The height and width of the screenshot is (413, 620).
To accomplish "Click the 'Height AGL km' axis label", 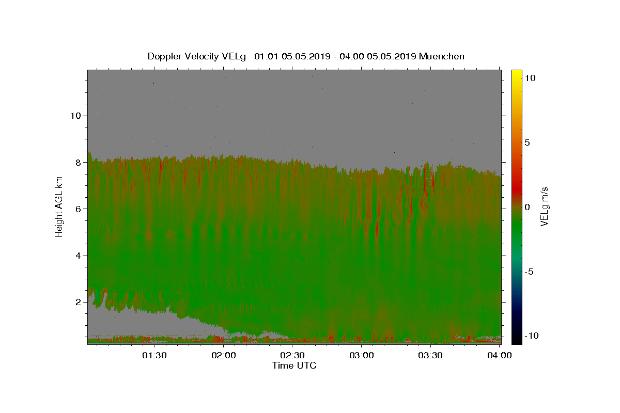I will [x=59, y=206].
